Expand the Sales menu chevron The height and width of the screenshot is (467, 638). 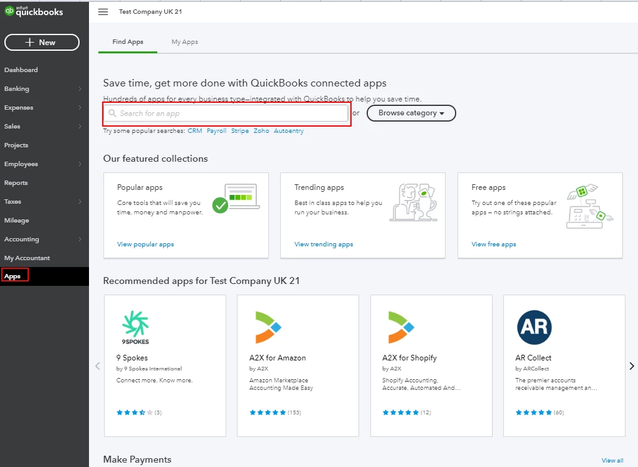[x=80, y=126]
